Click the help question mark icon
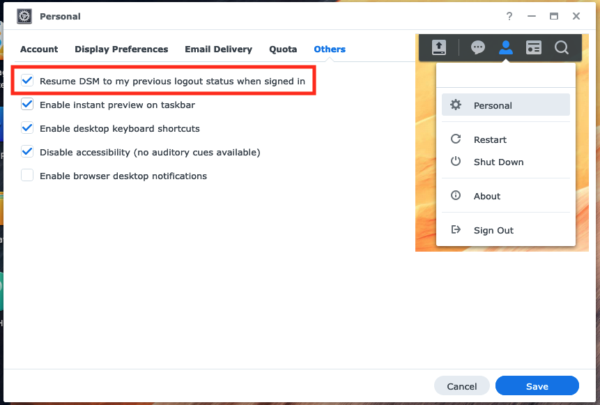This screenshot has height=405, width=600. pos(509,16)
